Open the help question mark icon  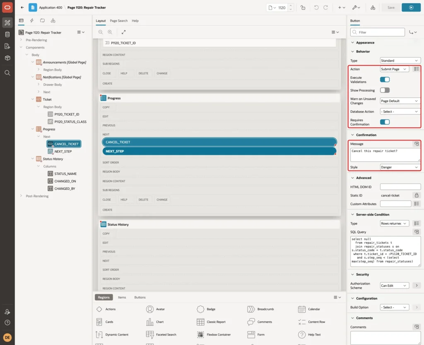coord(7,323)
